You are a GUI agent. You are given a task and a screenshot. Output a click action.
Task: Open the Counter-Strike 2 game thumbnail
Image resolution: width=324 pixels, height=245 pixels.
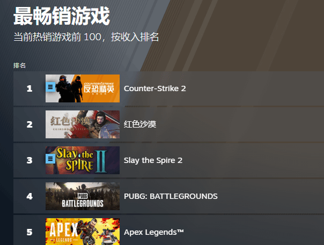click(83, 88)
